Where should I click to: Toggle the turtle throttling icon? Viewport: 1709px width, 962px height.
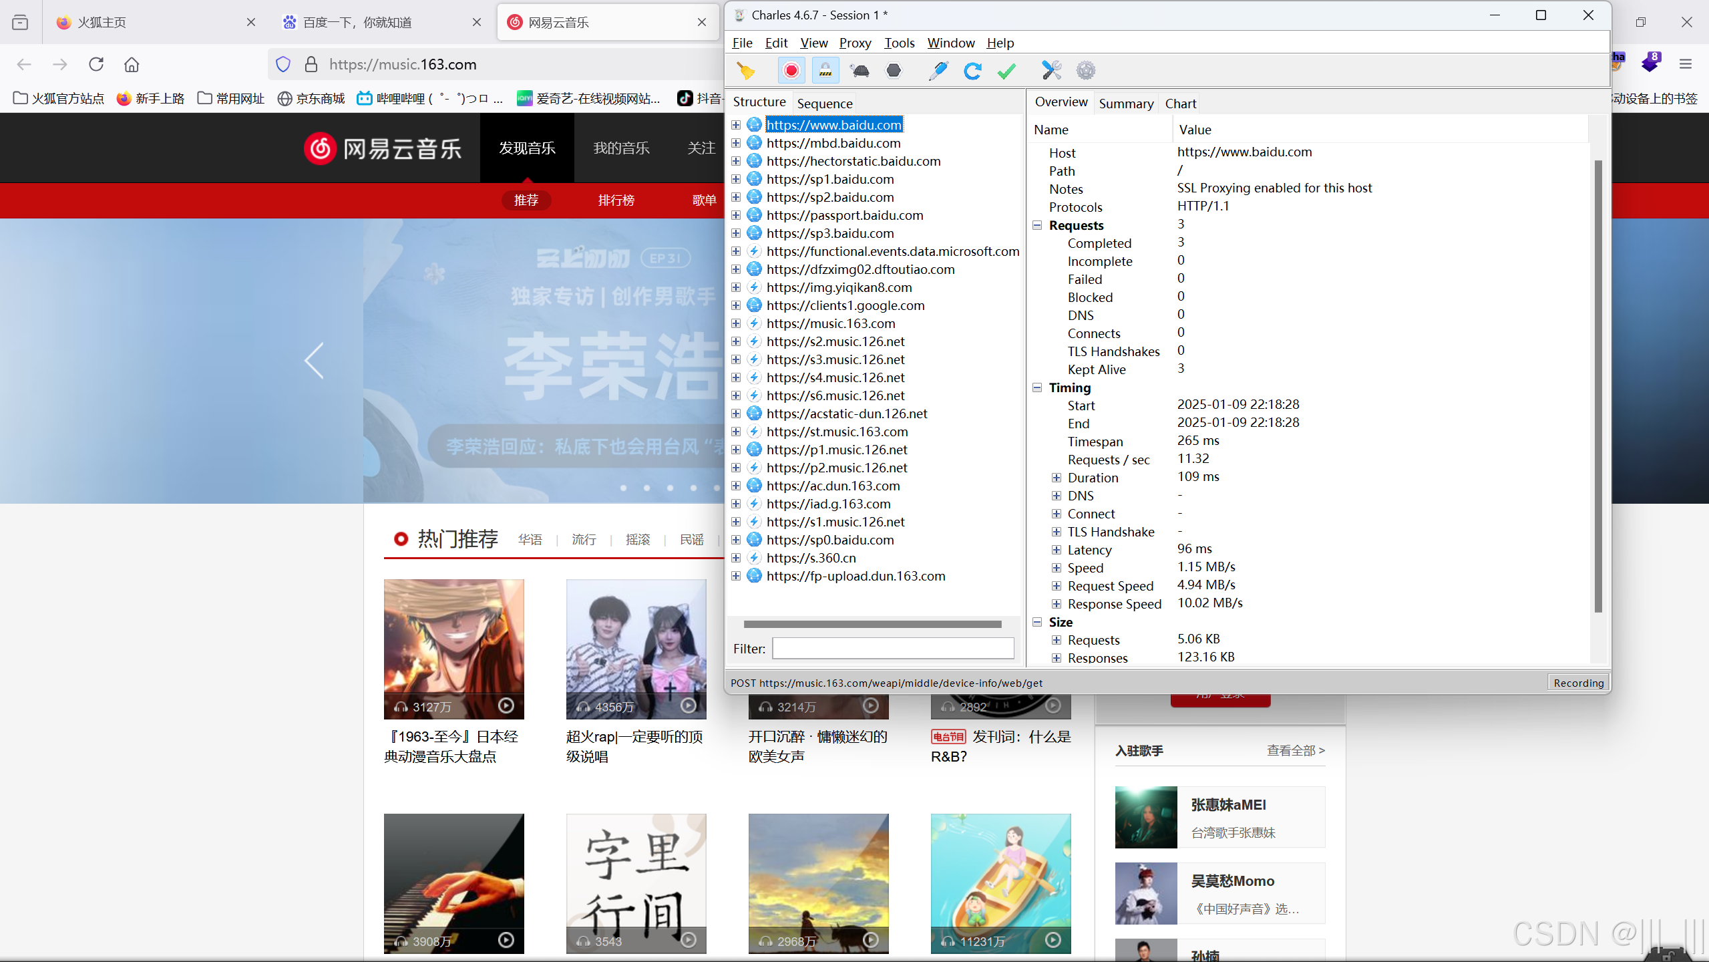click(x=860, y=70)
